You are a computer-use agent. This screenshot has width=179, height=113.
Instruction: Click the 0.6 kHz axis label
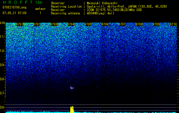[x=2, y=107]
